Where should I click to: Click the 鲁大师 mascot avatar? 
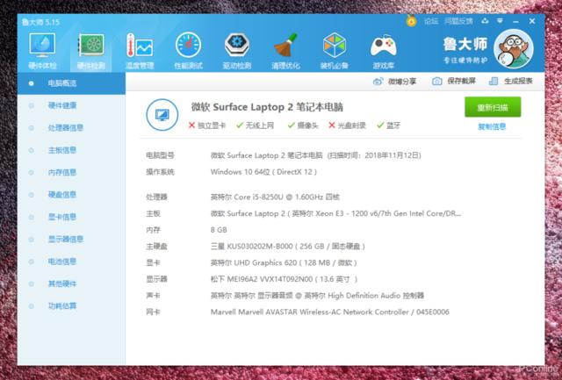point(515,49)
